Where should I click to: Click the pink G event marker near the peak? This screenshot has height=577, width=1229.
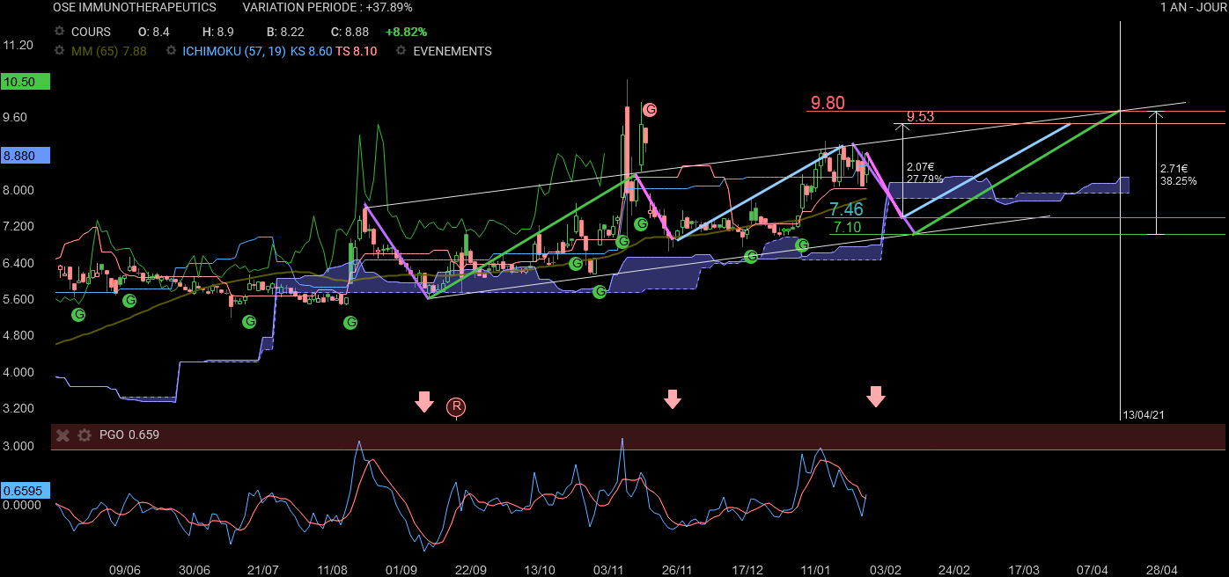[x=650, y=110]
